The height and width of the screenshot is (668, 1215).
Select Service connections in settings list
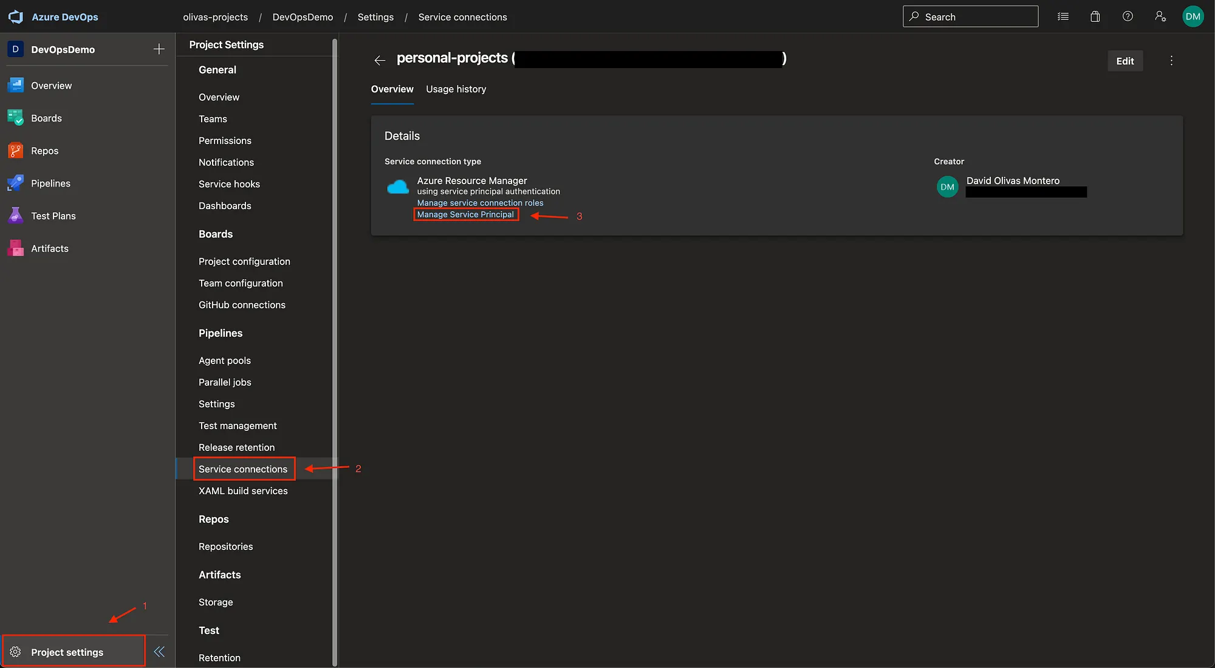coord(243,469)
